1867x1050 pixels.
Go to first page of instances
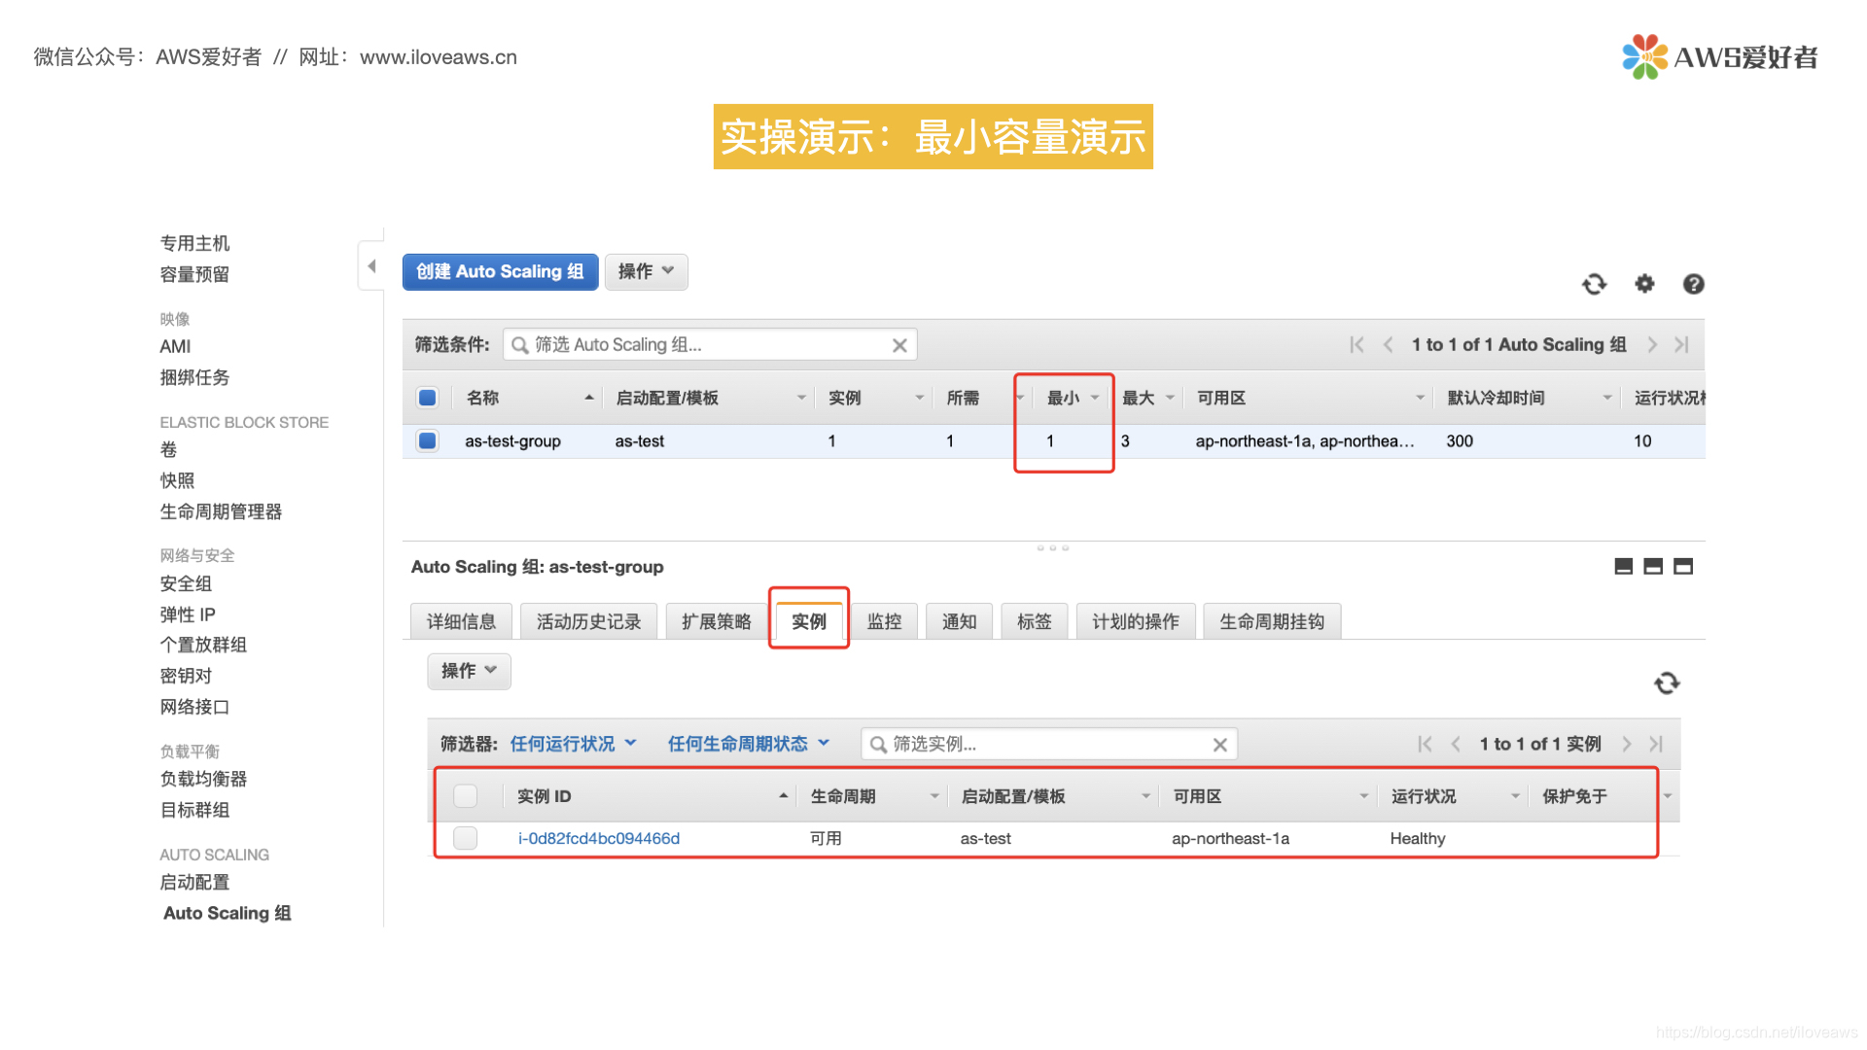pos(1426,745)
